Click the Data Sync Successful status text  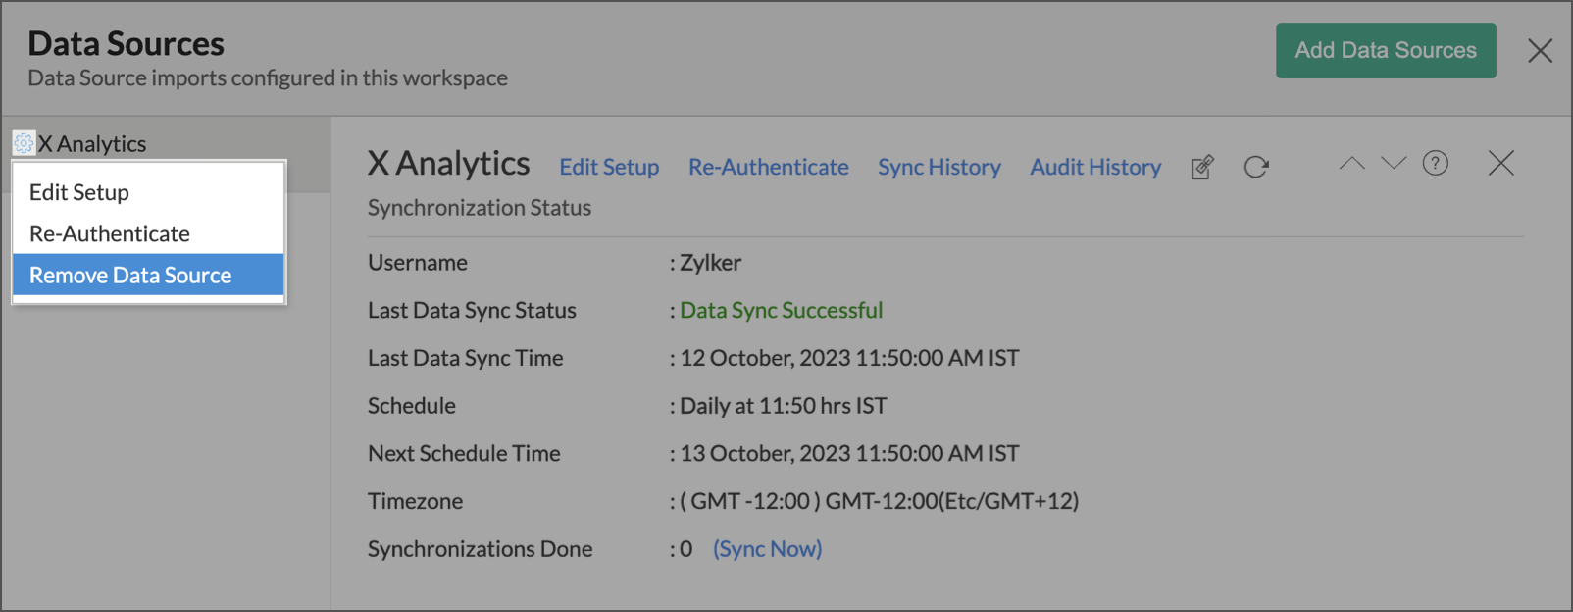coord(782,310)
